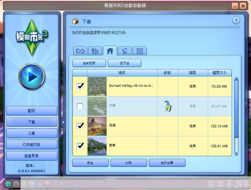Click the 選擇全部 button
Image resolution: width=251 pixels, height=190 pixels.
pyautogui.click(x=88, y=63)
